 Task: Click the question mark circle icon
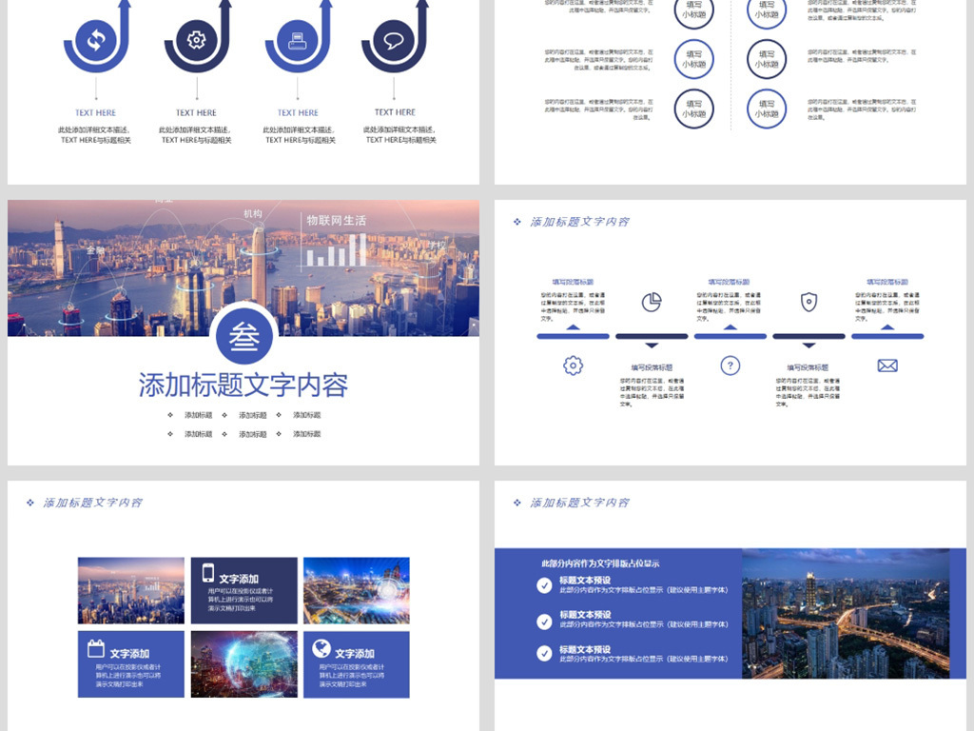pyautogui.click(x=730, y=365)
